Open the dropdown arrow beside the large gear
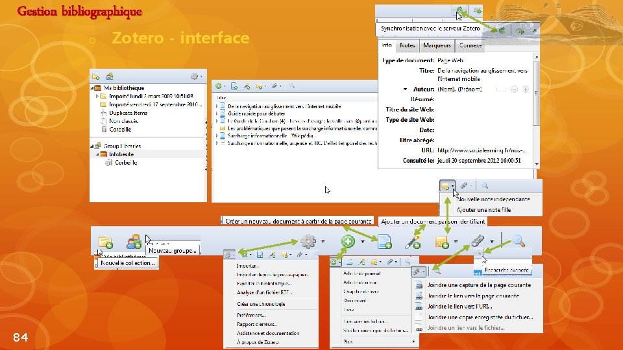Screen dimensions: 623x350 323,241
